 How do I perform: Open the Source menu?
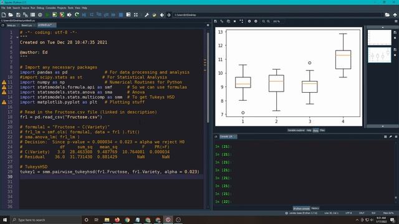(25, 8)
